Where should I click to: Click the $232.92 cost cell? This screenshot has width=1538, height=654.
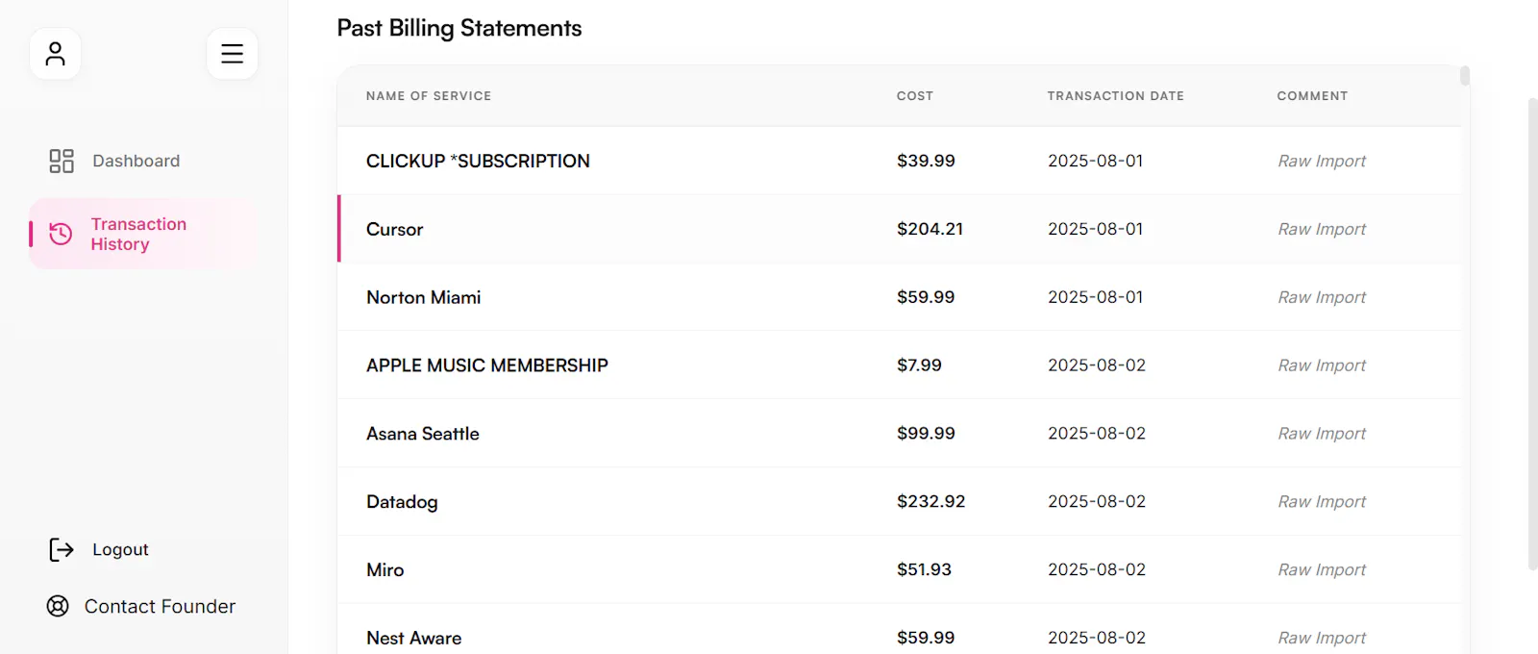tap(930, 501)
